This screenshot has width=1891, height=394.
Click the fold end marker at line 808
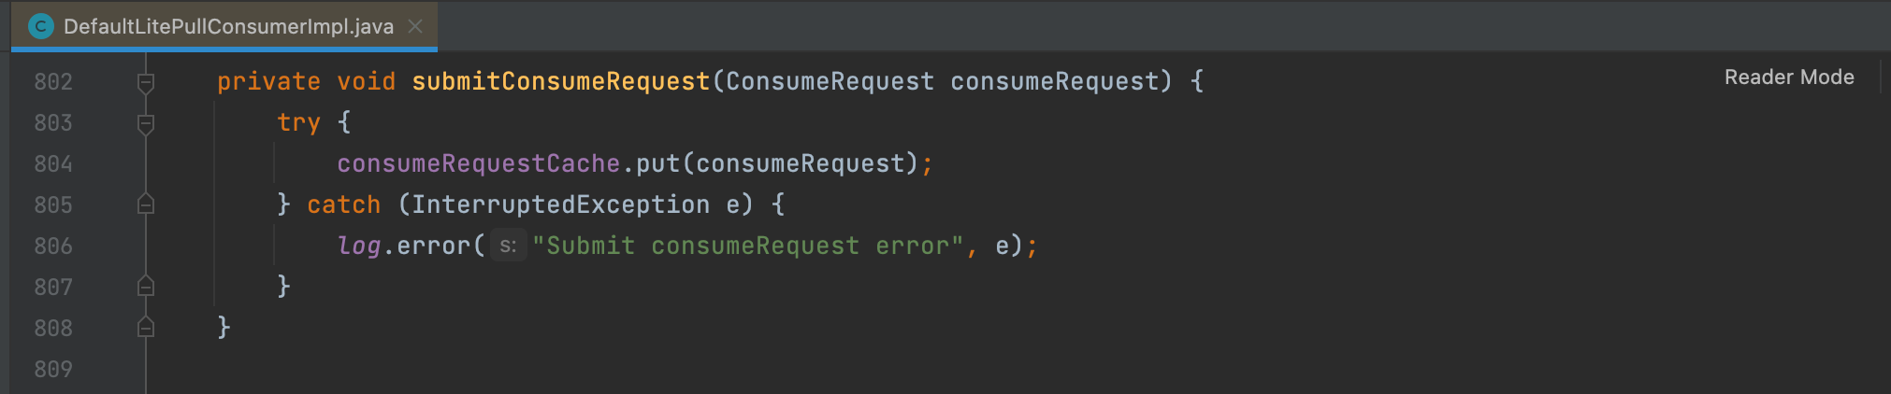tap(146, 327)
